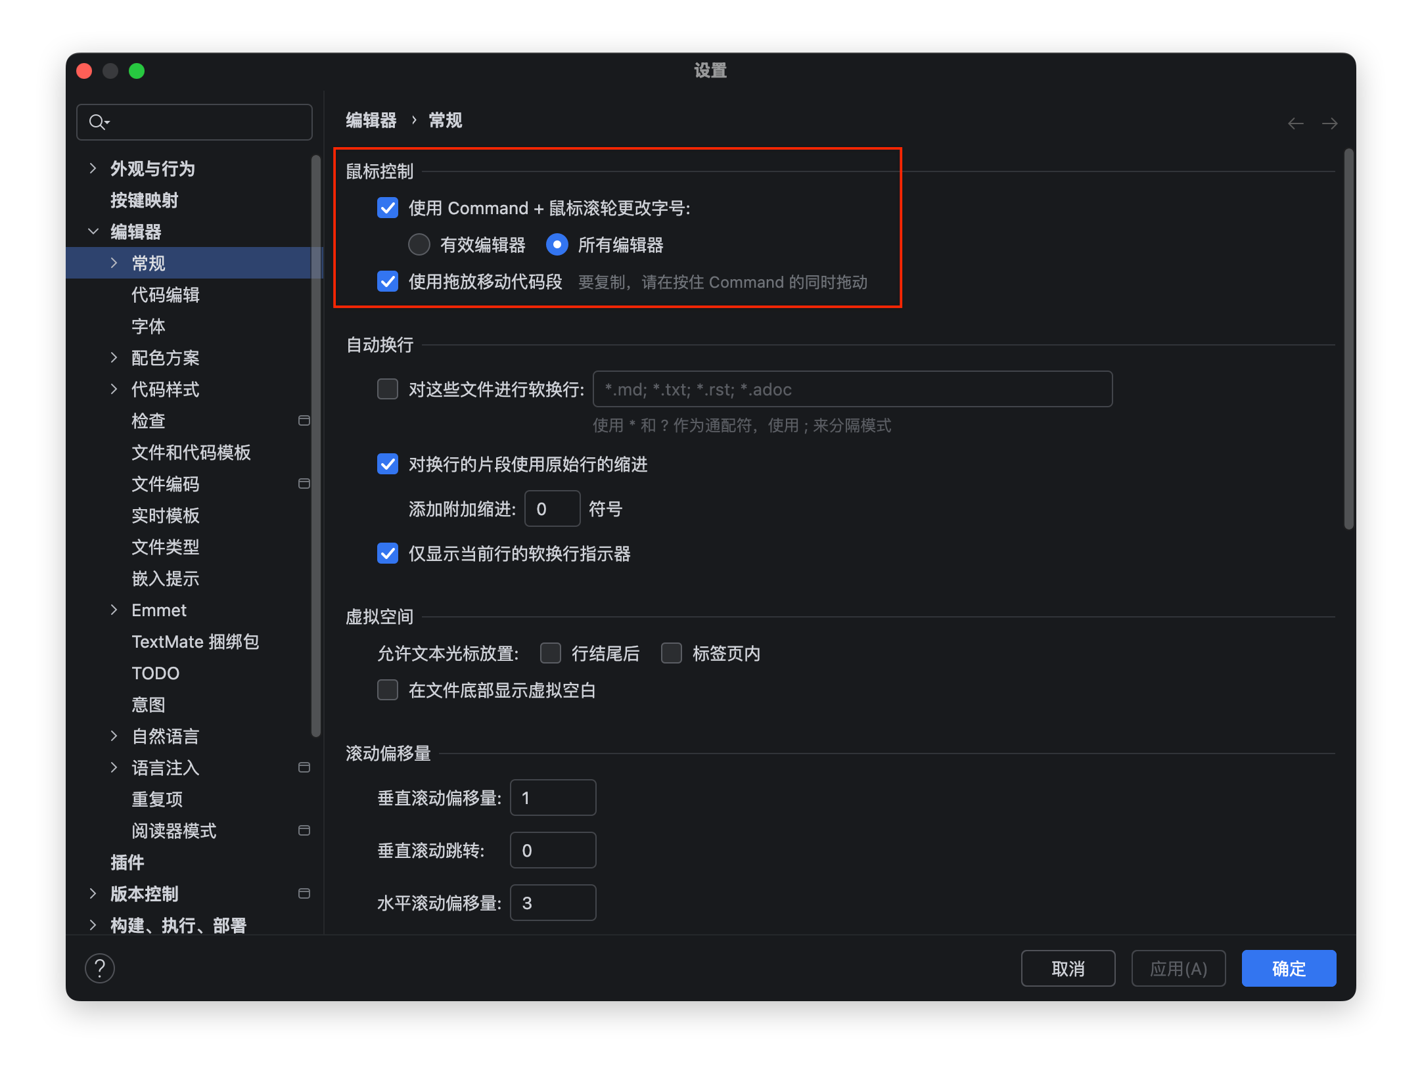Collapse the 编辑器 tree section
Image resolution: width=1422 pixels, height=1080 pixels.
coord(93,231)
